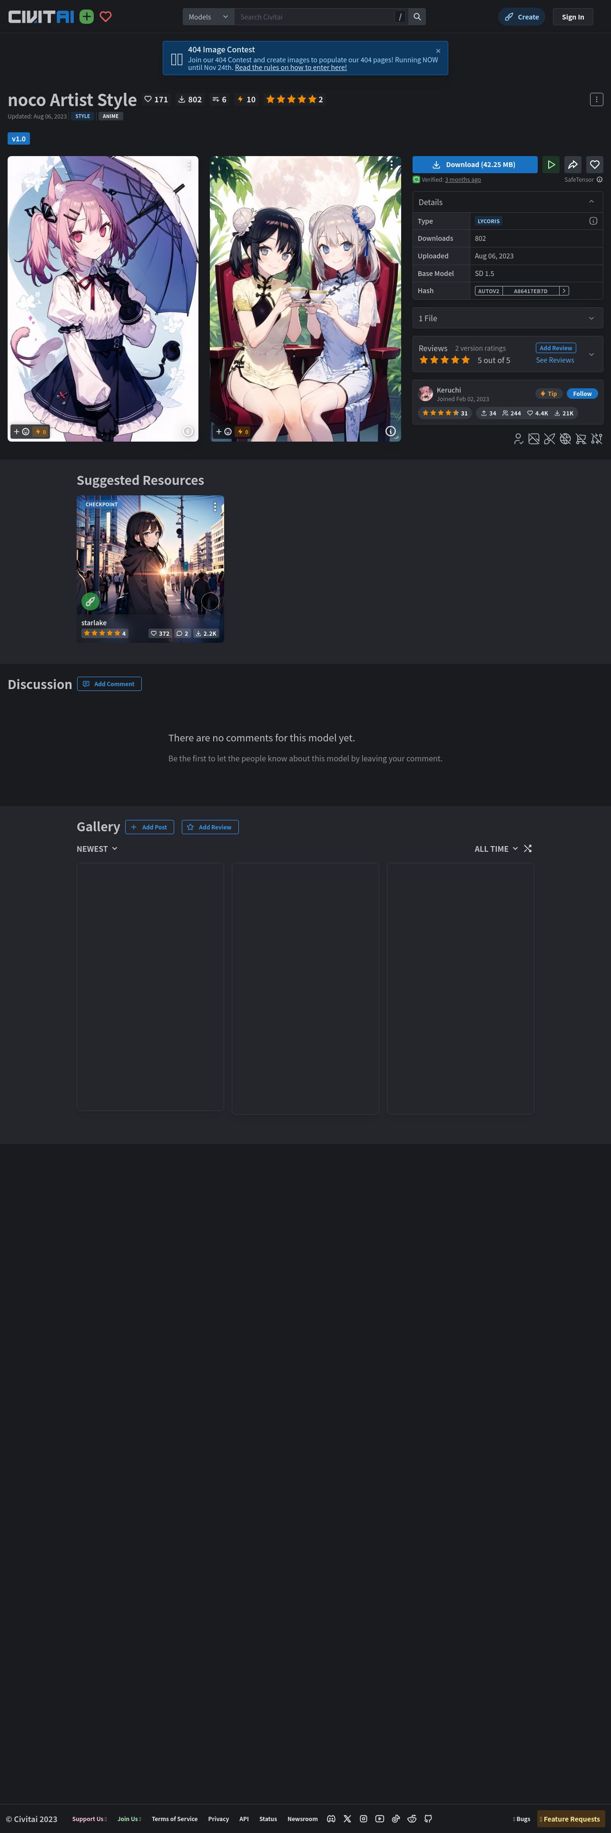Image resolution: width=611 pixels, height=1833 pixels.
Task: Click the STYLE tag
Action: tap(82, 116)
